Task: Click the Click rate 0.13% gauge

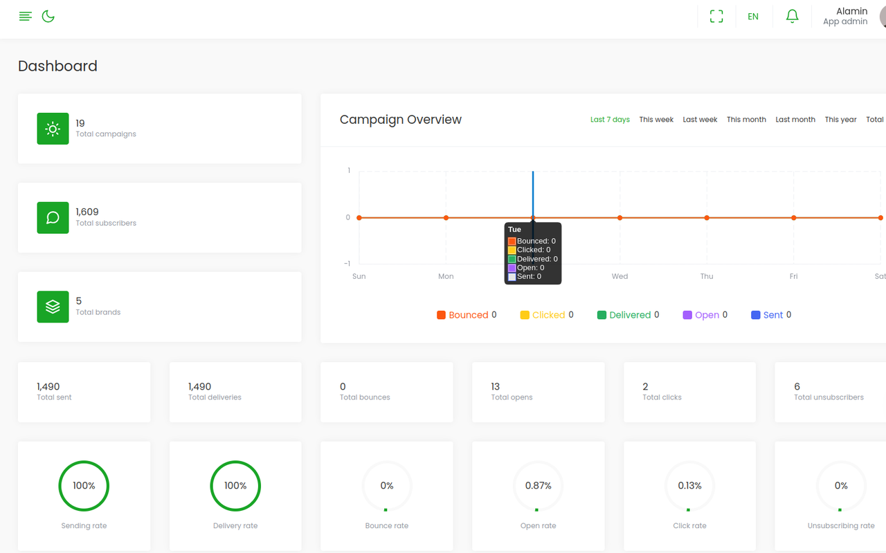Action: [690, 486]
